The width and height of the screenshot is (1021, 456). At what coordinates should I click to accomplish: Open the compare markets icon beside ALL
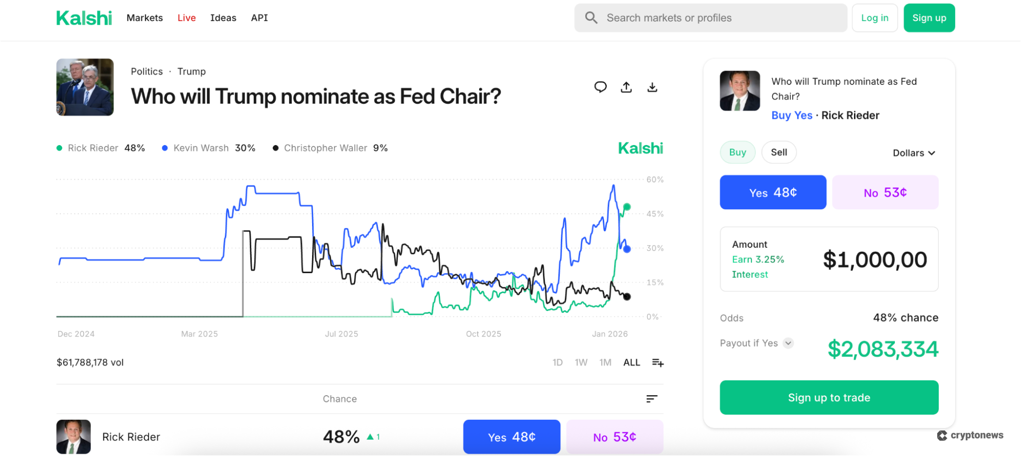[657, 362]
